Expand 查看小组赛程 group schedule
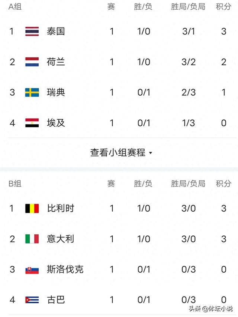This screenshot has height=317, width=238. click(121, 153)
